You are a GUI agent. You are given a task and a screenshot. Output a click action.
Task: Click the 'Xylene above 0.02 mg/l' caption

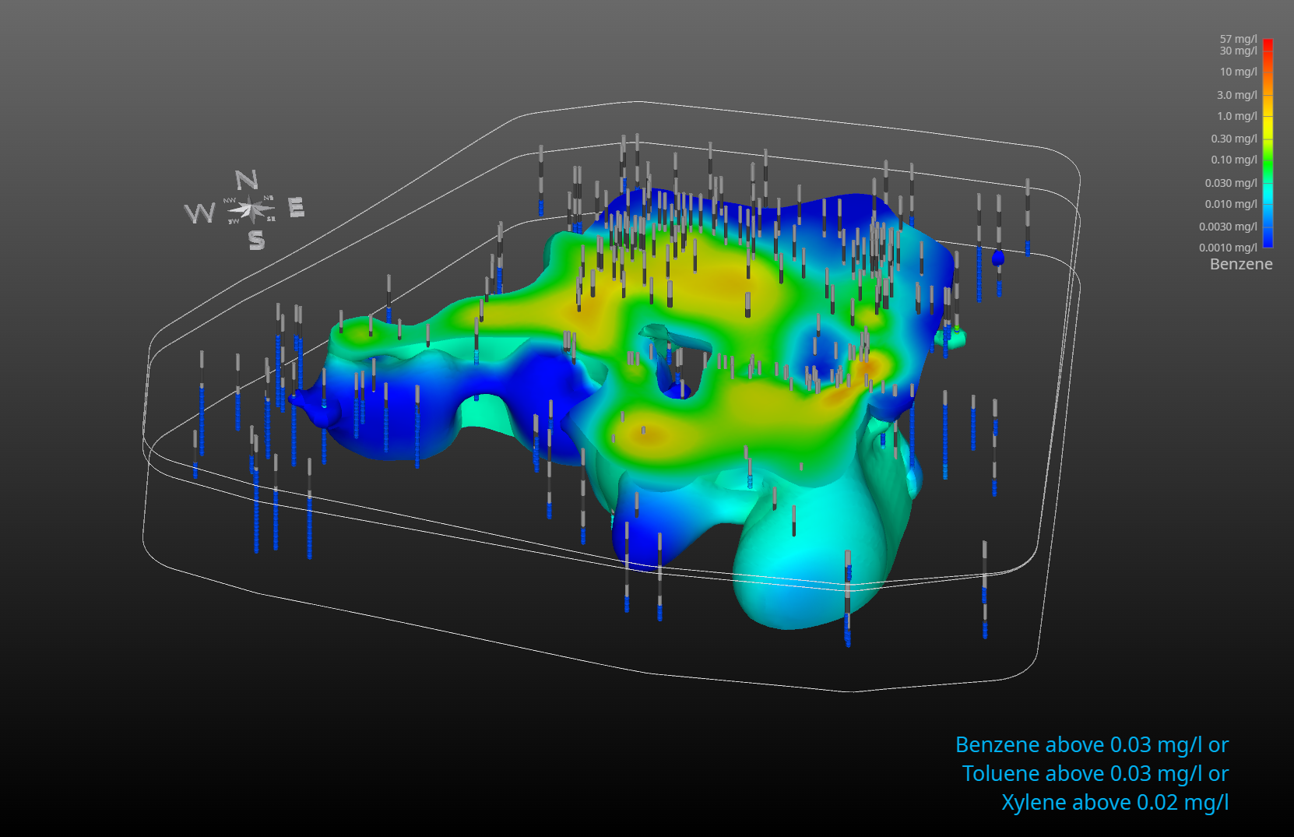coord(1114,803)
